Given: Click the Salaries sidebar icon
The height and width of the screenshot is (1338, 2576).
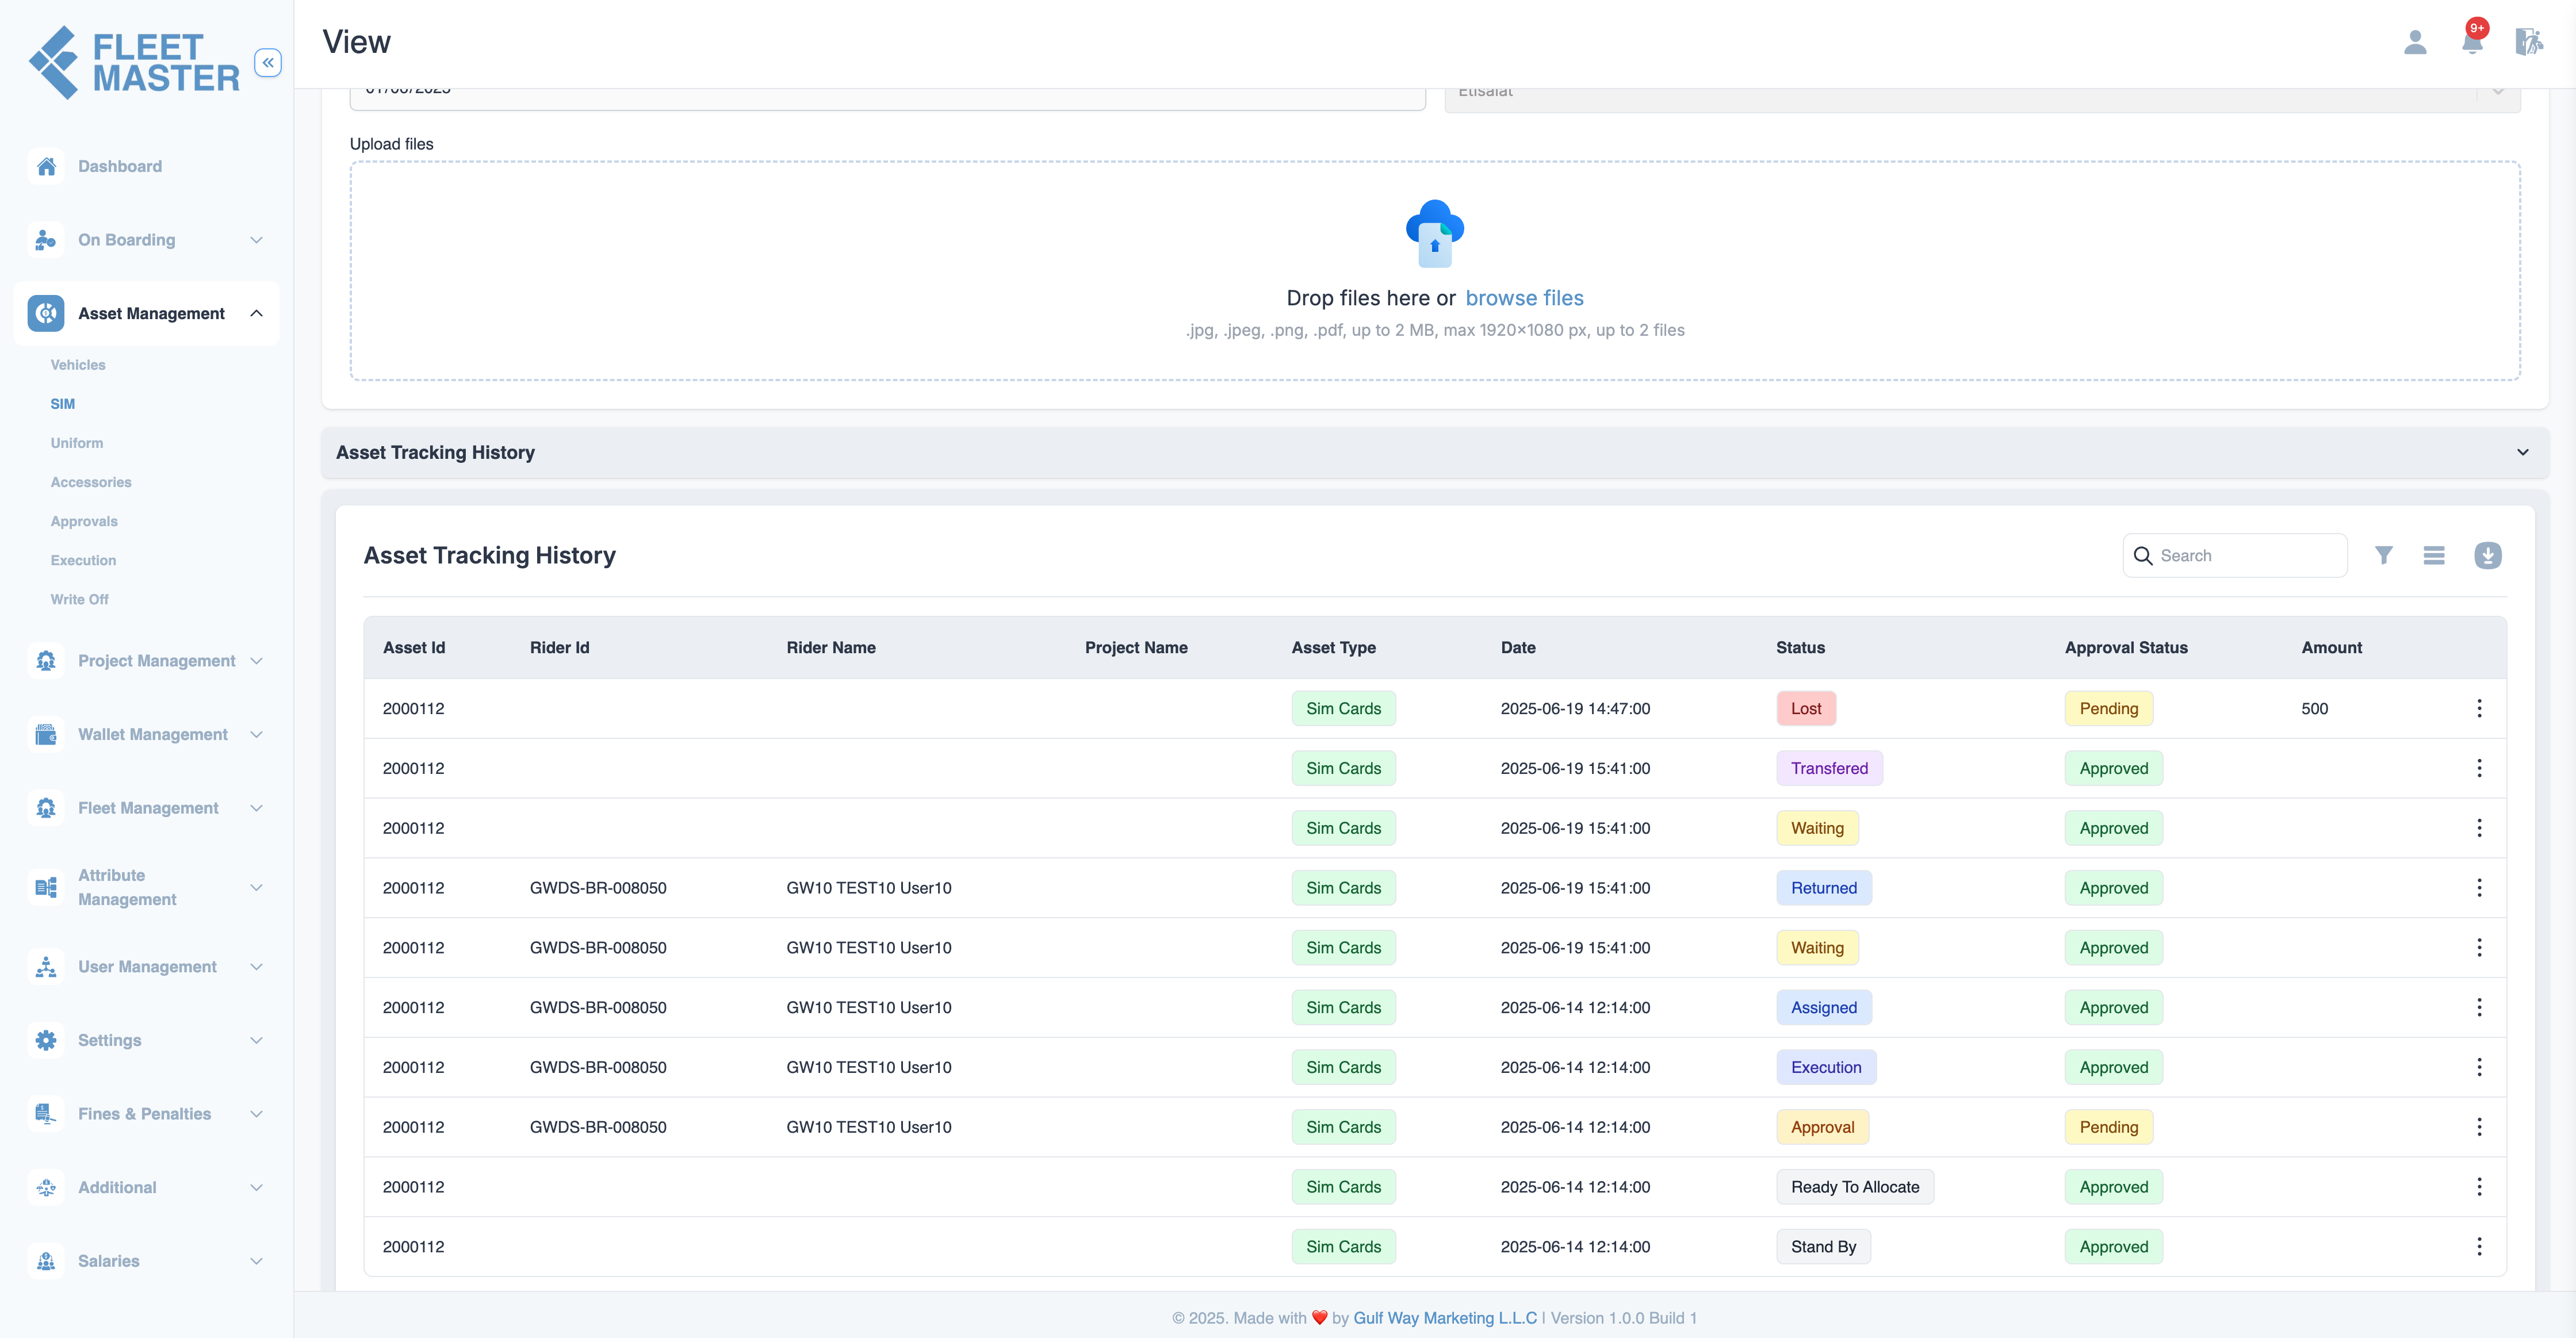Looking at the screenshot, I should [x=46, y=1261].
